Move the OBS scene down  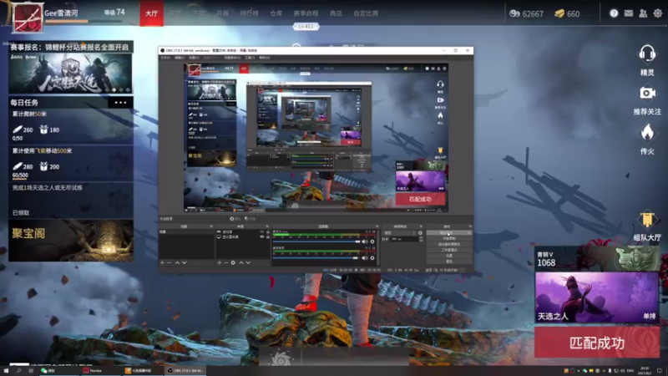tap(184, 262)
